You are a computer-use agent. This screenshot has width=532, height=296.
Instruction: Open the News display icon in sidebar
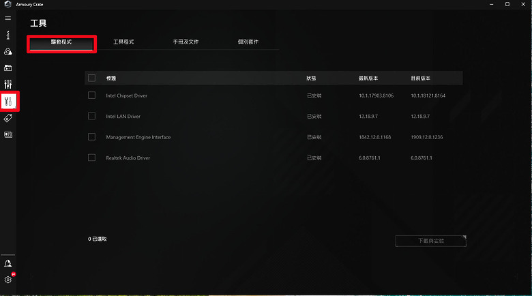click(x=8, y=135)
